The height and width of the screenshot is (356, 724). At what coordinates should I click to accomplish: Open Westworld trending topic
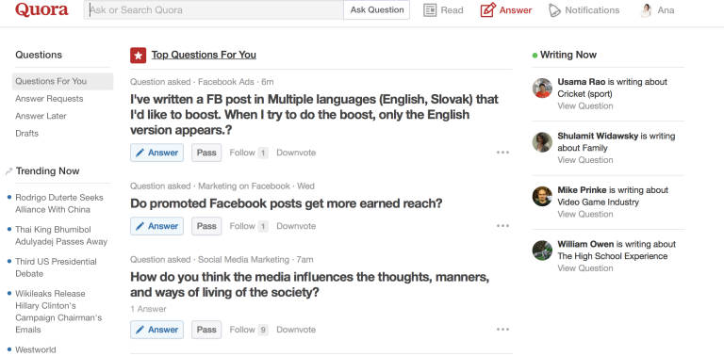36,349
